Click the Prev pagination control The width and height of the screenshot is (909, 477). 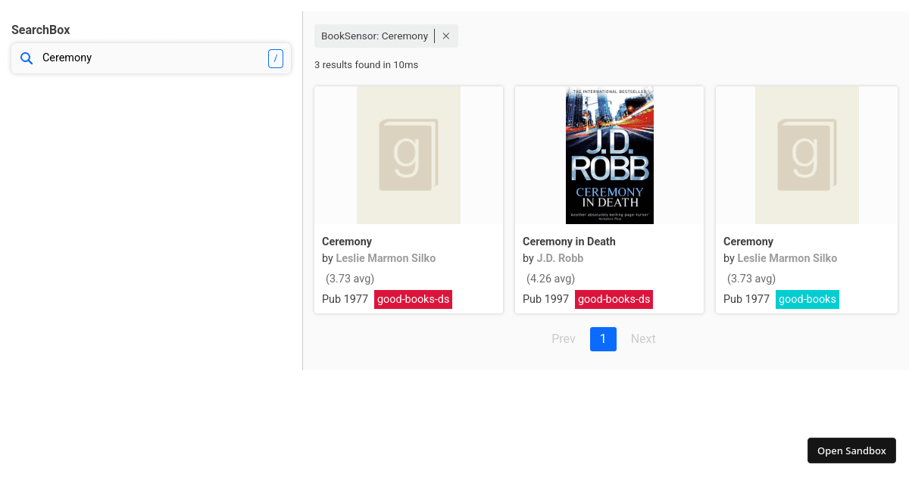tap(564, 338)
